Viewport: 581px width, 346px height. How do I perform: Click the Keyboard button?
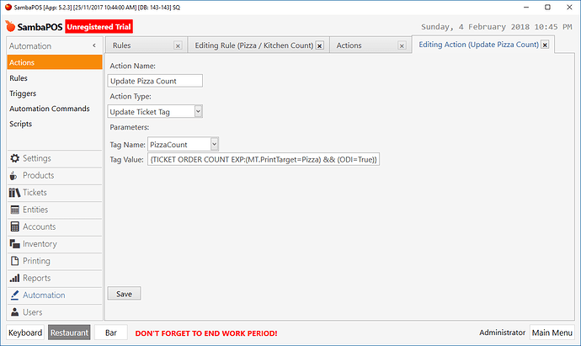point(25,333)
